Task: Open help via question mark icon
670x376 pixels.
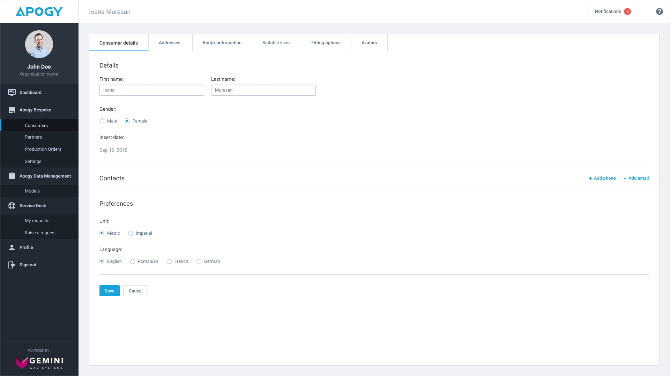Action: [x=659, y=11]
